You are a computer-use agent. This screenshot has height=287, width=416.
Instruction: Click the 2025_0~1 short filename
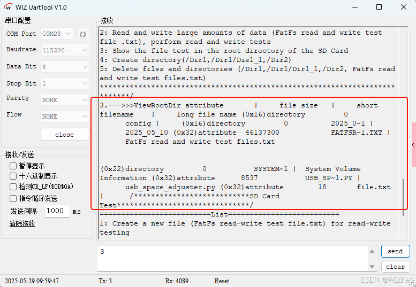(348, 123)
